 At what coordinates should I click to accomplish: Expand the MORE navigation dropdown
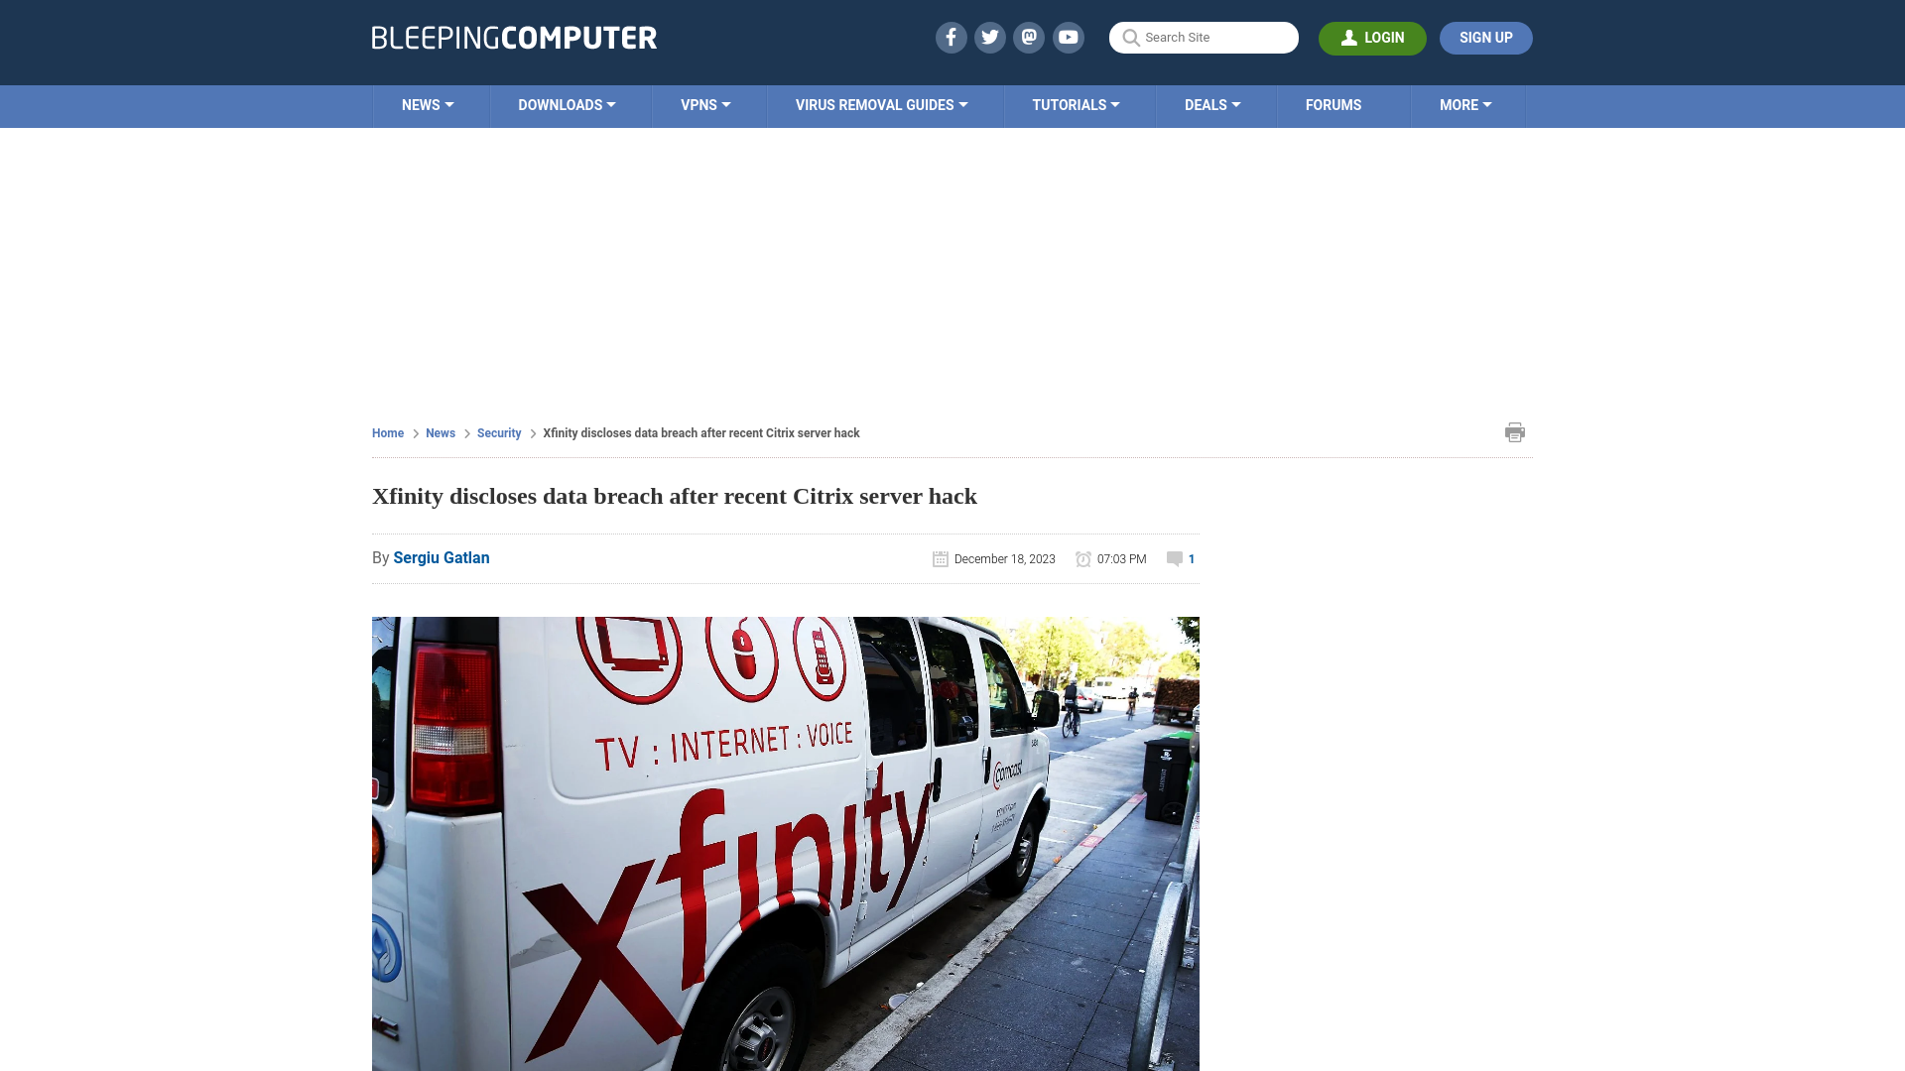coord(1465,104)
